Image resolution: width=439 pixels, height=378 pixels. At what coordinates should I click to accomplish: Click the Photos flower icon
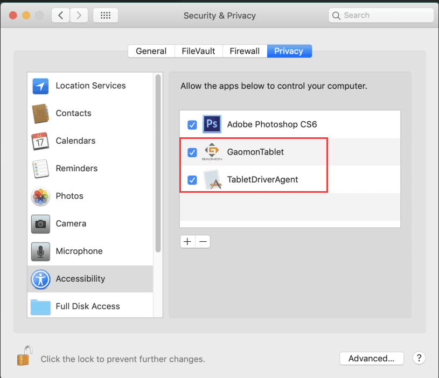(x=40, y=197)
